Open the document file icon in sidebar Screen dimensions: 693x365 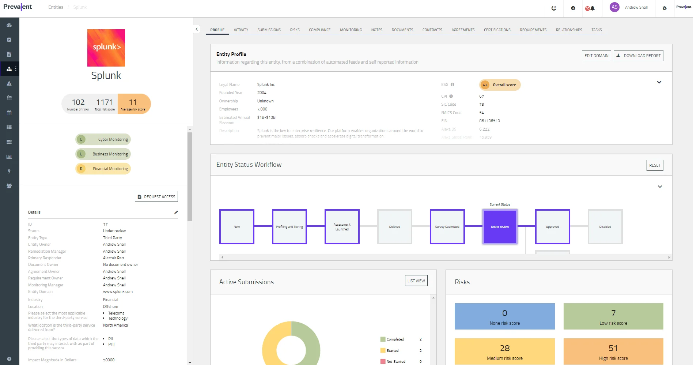pos(9,54)
